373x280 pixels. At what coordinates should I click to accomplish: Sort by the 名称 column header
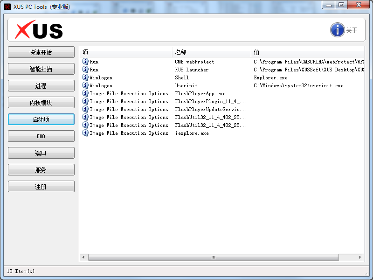pyautogui.click(x=212, y=52)
